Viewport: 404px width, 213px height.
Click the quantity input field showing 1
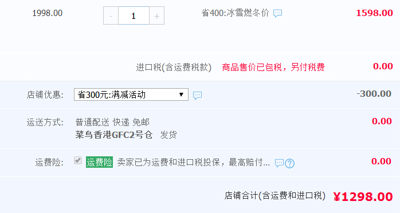coord(134,15)
